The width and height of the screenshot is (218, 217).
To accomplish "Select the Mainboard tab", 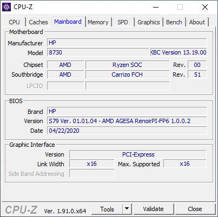I will (68, 22).
